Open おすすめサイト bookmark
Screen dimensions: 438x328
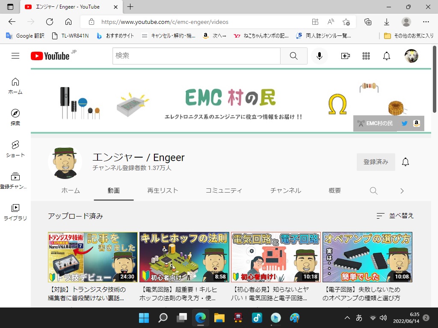click(x=115, y=36)
